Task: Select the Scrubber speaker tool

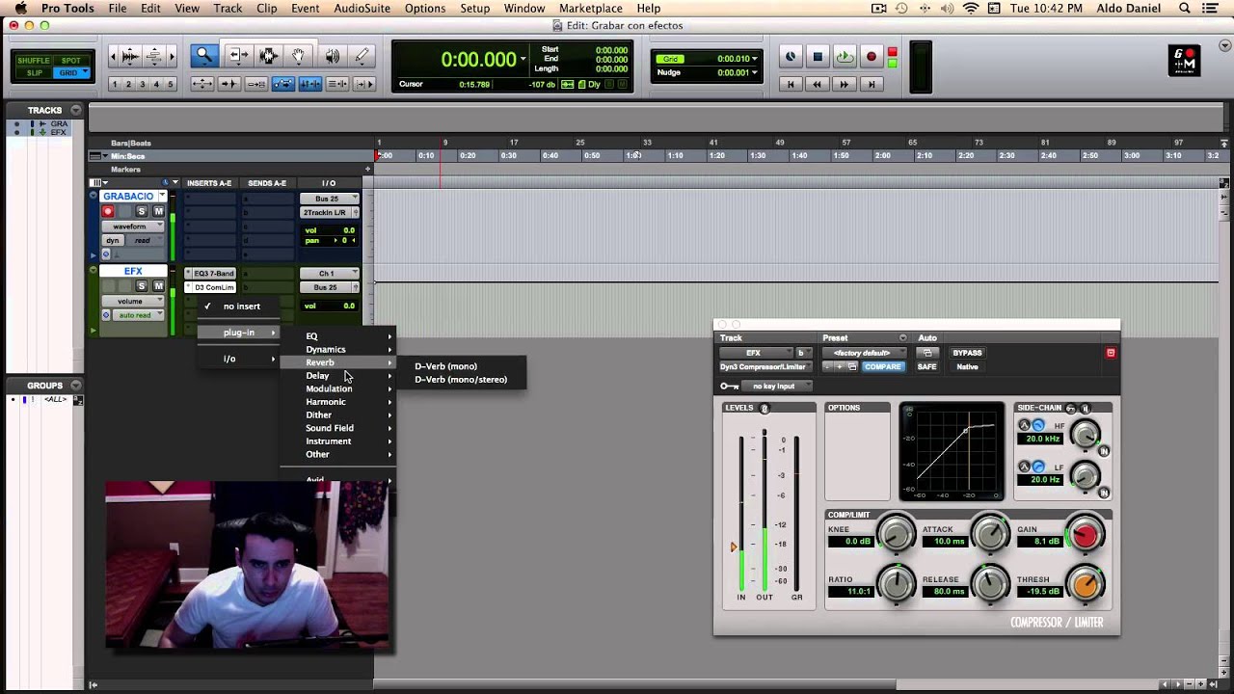Action: point(332,57)
